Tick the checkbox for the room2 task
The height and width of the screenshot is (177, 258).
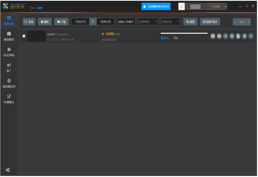[x=24, y=36]
